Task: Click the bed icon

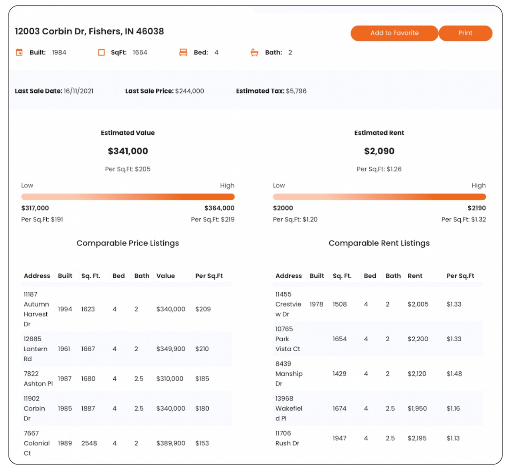Action: [x=183, y=52]
